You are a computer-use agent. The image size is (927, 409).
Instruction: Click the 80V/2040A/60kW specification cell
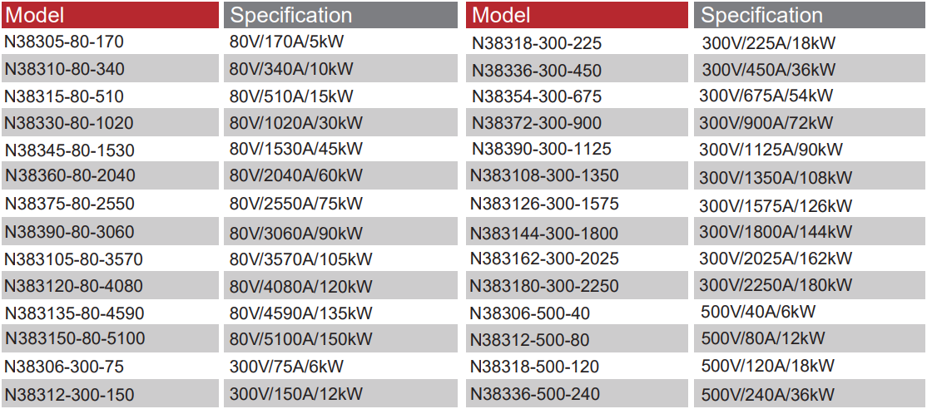pos(295,176)
